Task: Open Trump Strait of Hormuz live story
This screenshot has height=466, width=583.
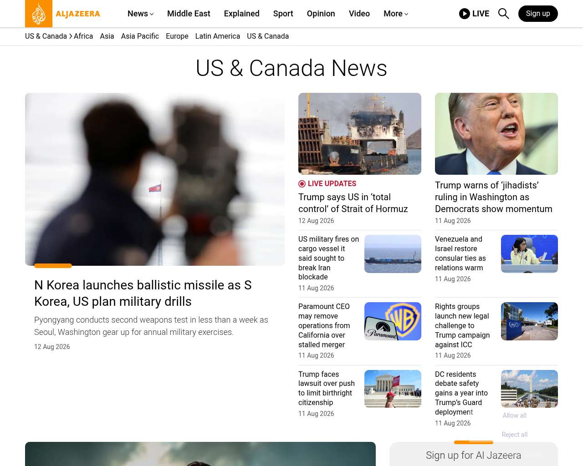Action: coord(353,203)
